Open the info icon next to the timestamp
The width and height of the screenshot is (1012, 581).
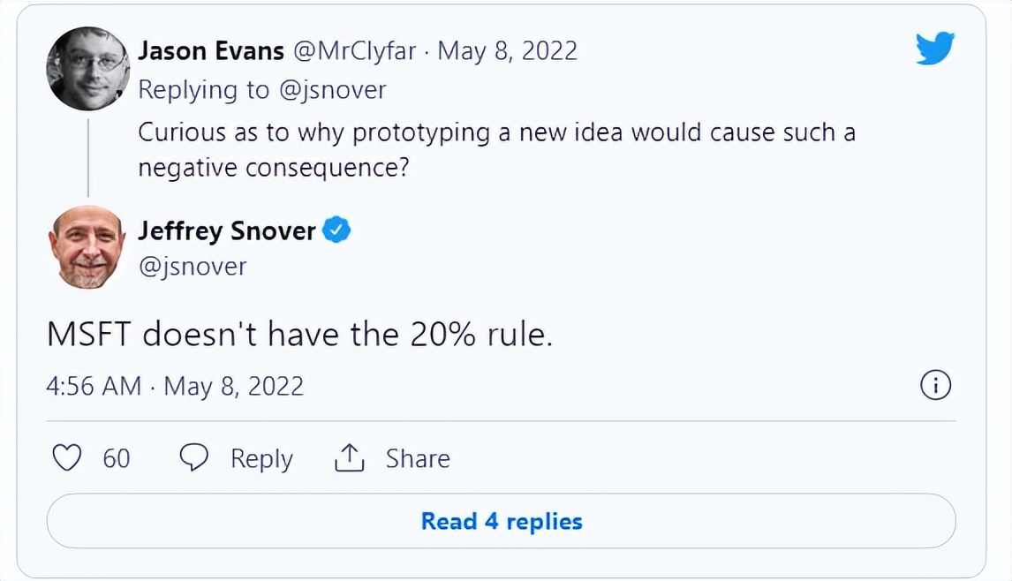936,385
